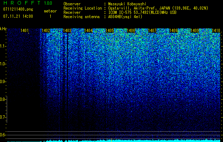
Task: Click the 0.8 kHz axis tick label
Action: pos(3,99)
